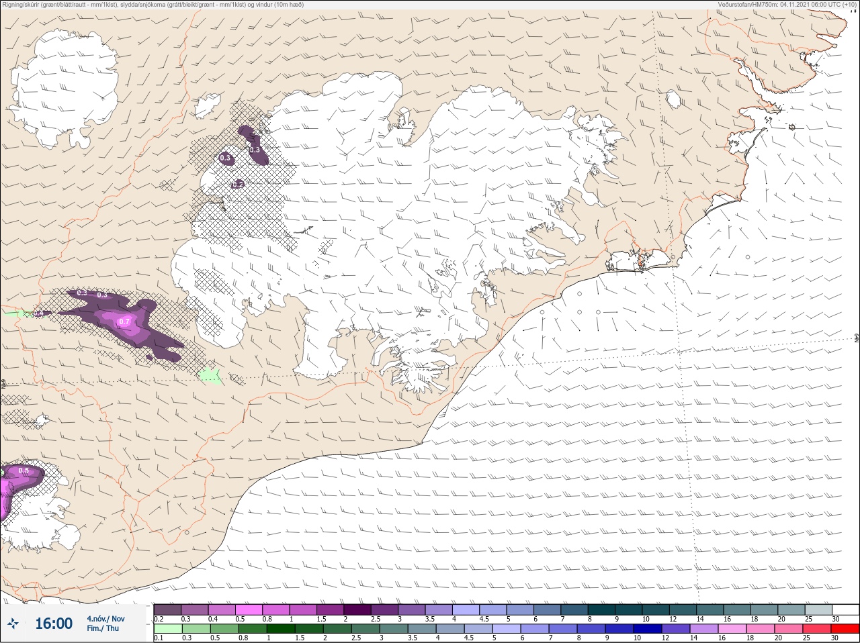Screen dimensions: 860x643
Task: Click the dark green 1 swatch in the lower legend
Action: [x=280, y=629]
